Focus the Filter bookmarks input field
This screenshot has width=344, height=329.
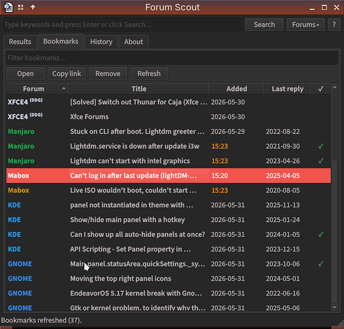pos(172,58)
